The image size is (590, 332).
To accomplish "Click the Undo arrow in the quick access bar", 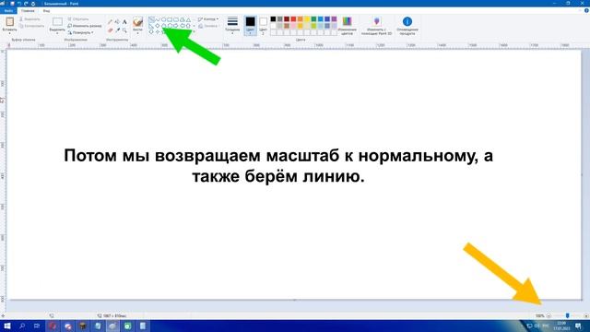I will click(x=19, y=4).
